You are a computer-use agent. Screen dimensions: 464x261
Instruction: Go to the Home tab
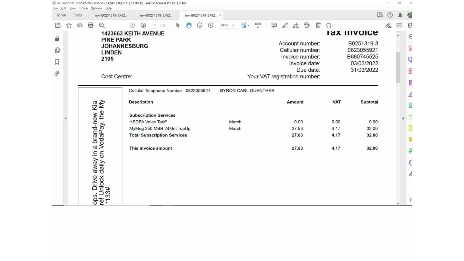[x=61, y=15]
